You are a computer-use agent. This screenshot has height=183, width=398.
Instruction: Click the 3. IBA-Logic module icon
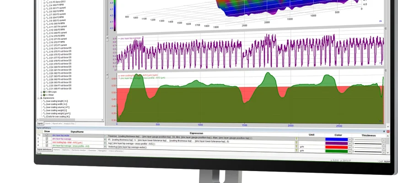tap(44, 92)
